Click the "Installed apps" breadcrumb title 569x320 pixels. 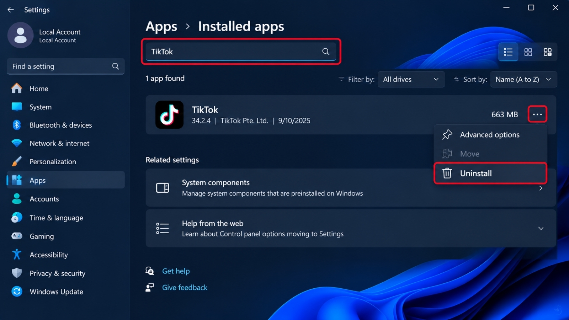[x=241, y=27]
